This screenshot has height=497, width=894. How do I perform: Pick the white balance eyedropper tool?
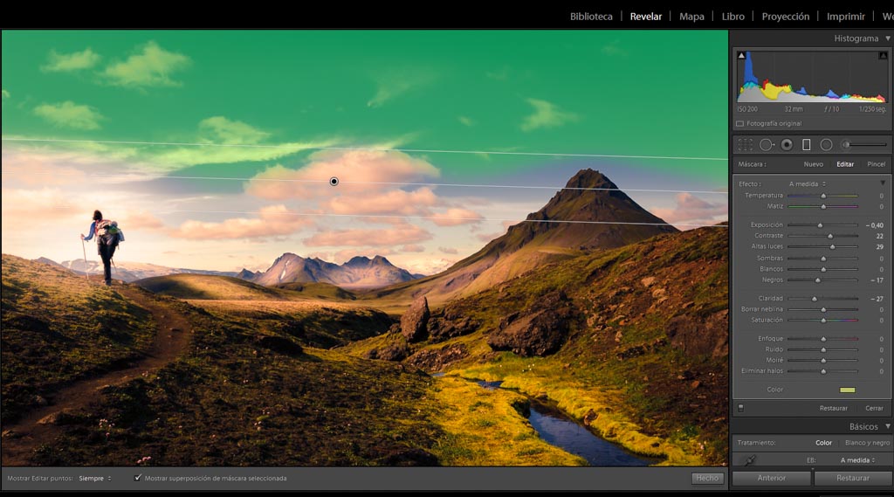747,460
